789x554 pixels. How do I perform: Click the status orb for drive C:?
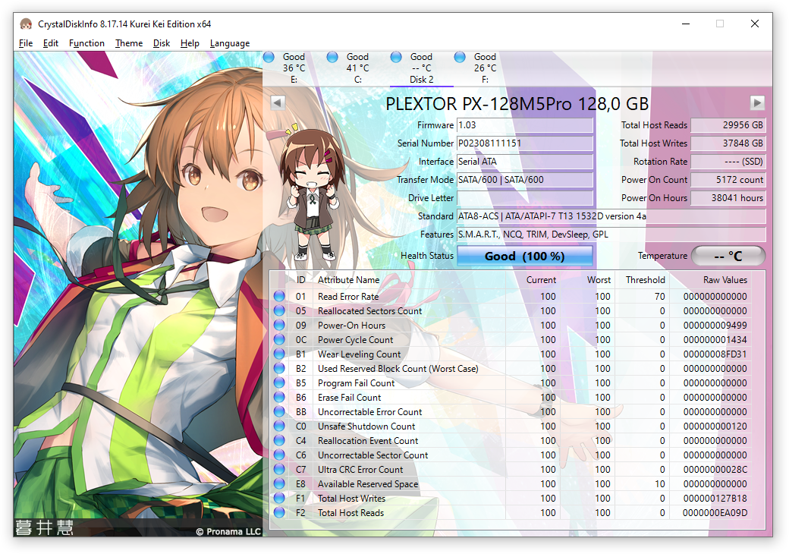332,58
